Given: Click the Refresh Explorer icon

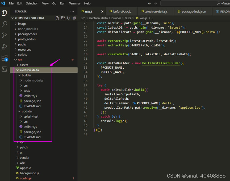Looking at the screenshot, I should point(69,18).
